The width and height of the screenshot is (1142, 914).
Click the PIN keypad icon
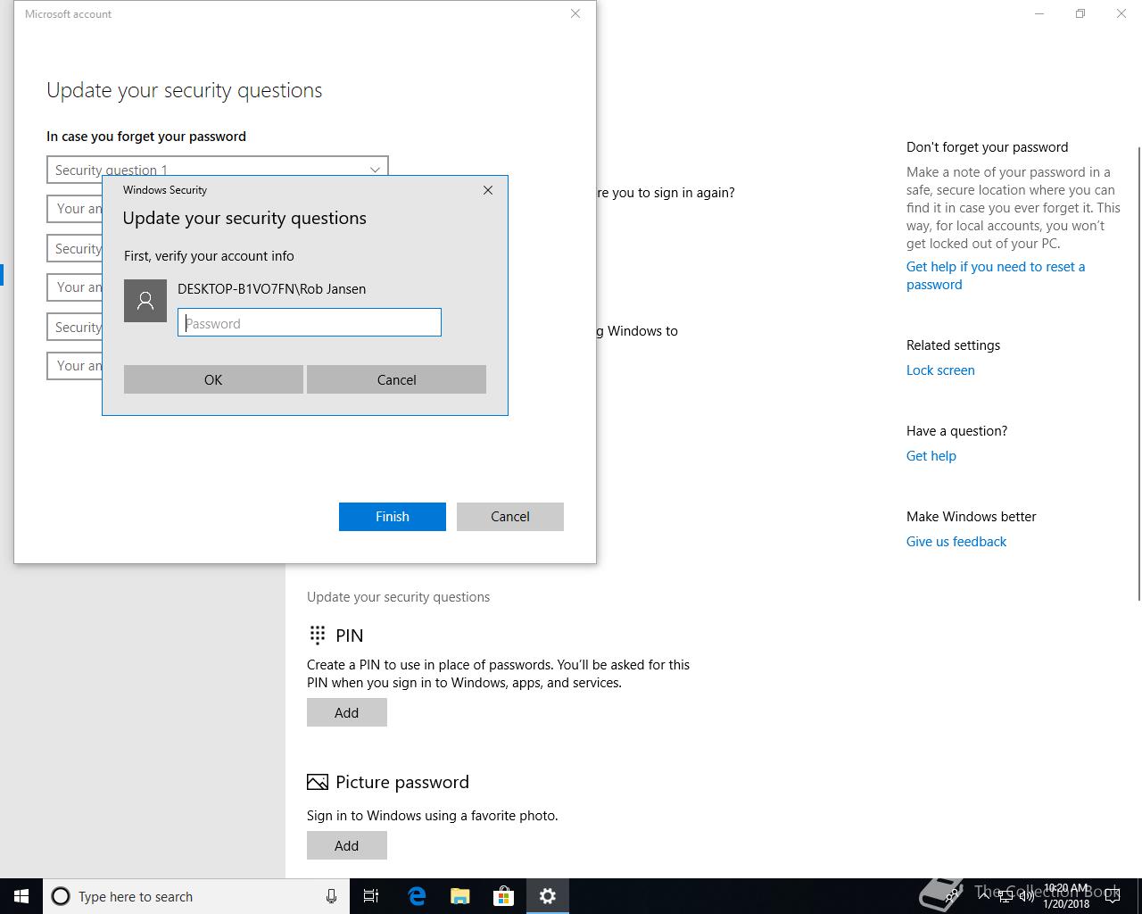(x=317, y=635)
